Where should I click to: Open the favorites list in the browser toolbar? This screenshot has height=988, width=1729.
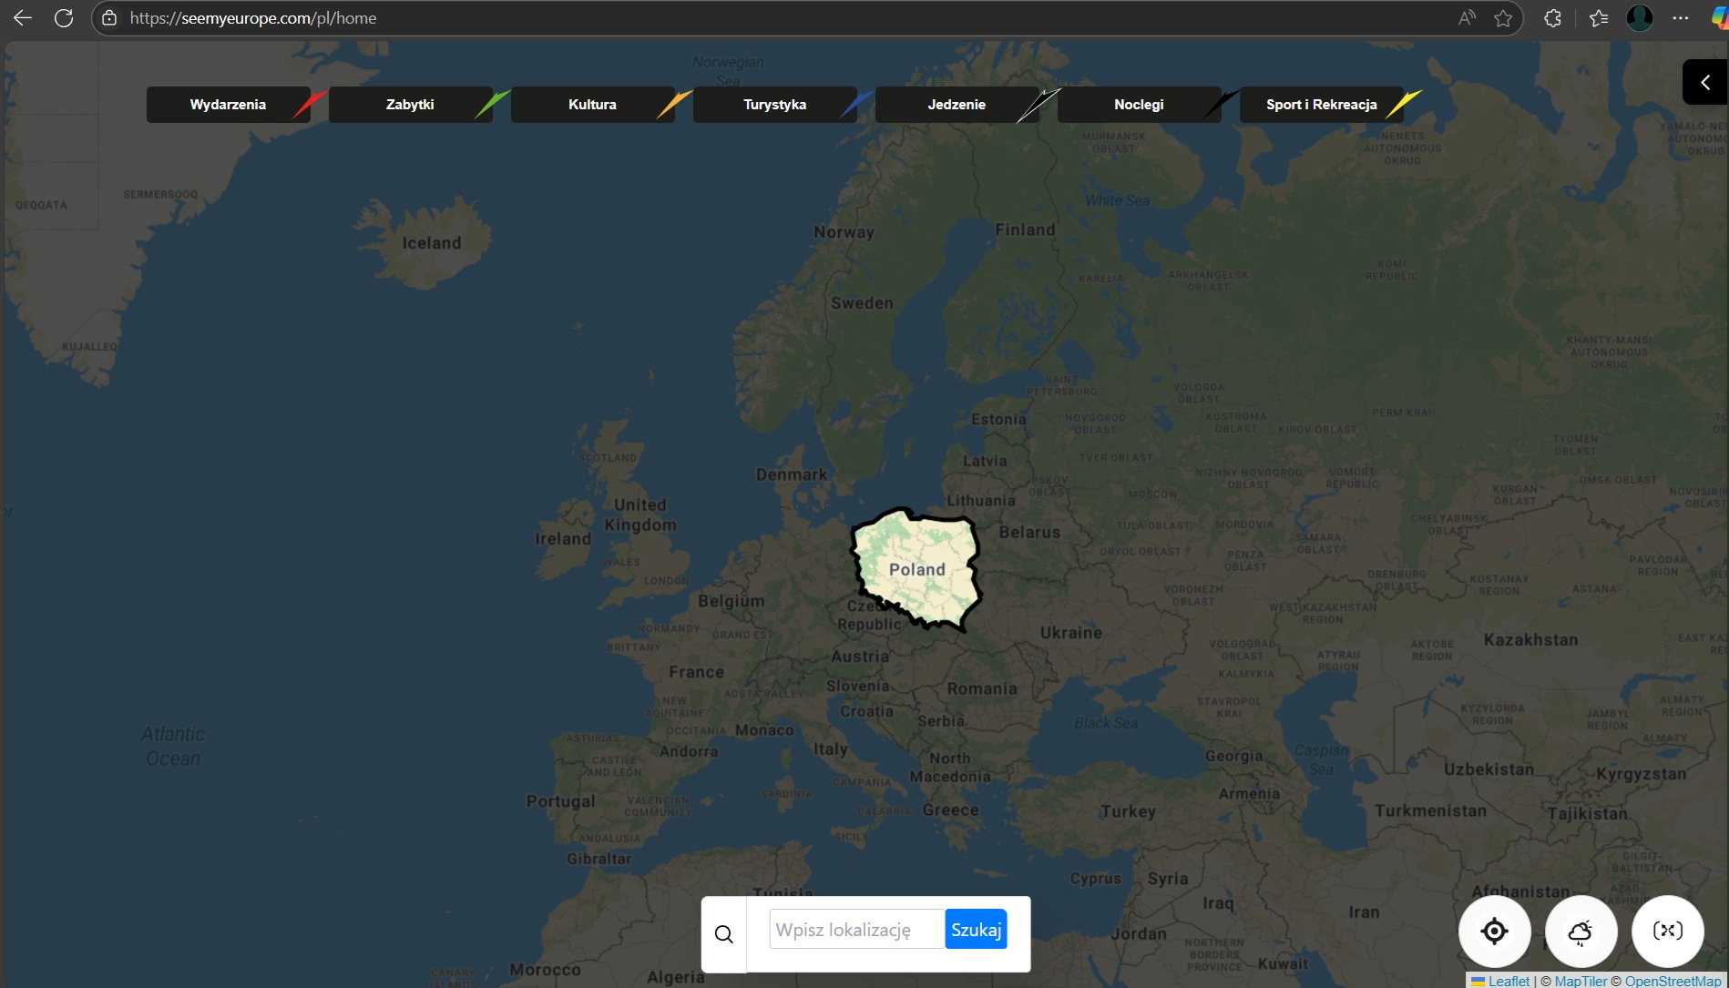tap(1599, 17)
